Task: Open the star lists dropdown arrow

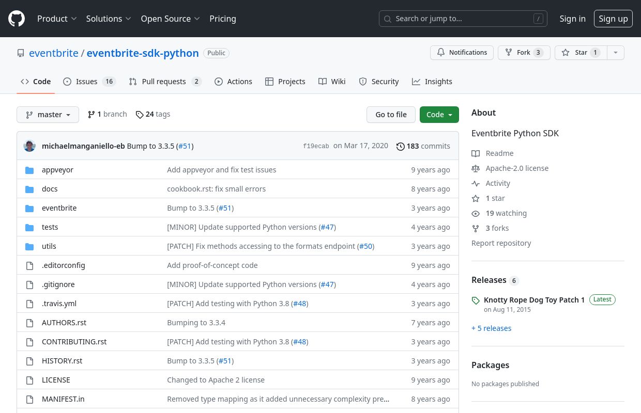Action: (615, 53)
